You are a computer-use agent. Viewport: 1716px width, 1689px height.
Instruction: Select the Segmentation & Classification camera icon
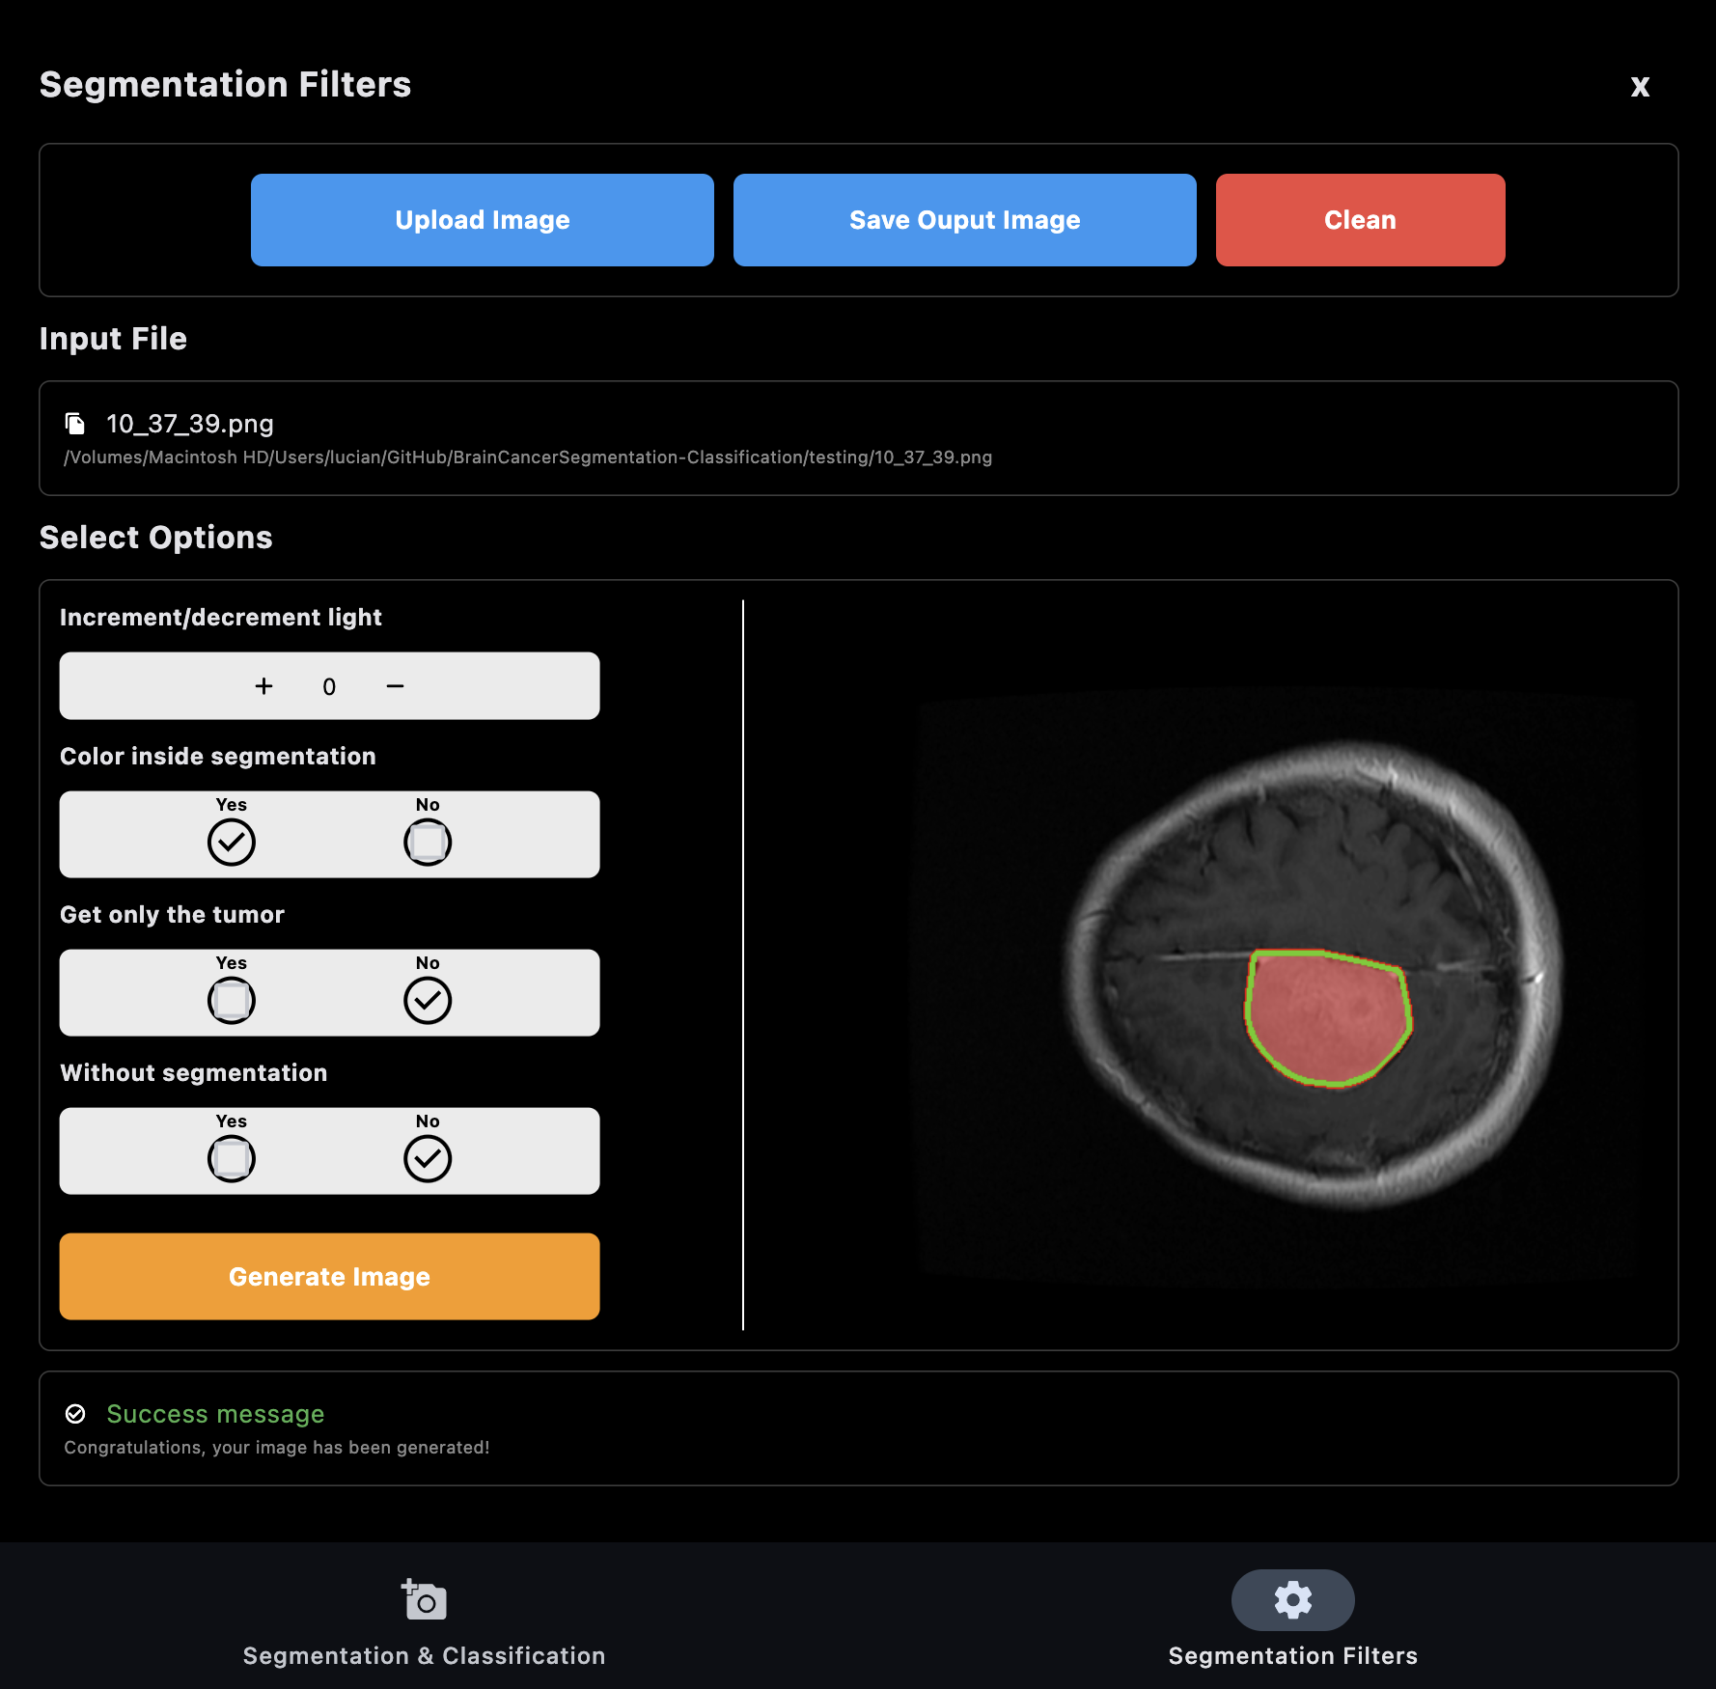pos(424,1599)
